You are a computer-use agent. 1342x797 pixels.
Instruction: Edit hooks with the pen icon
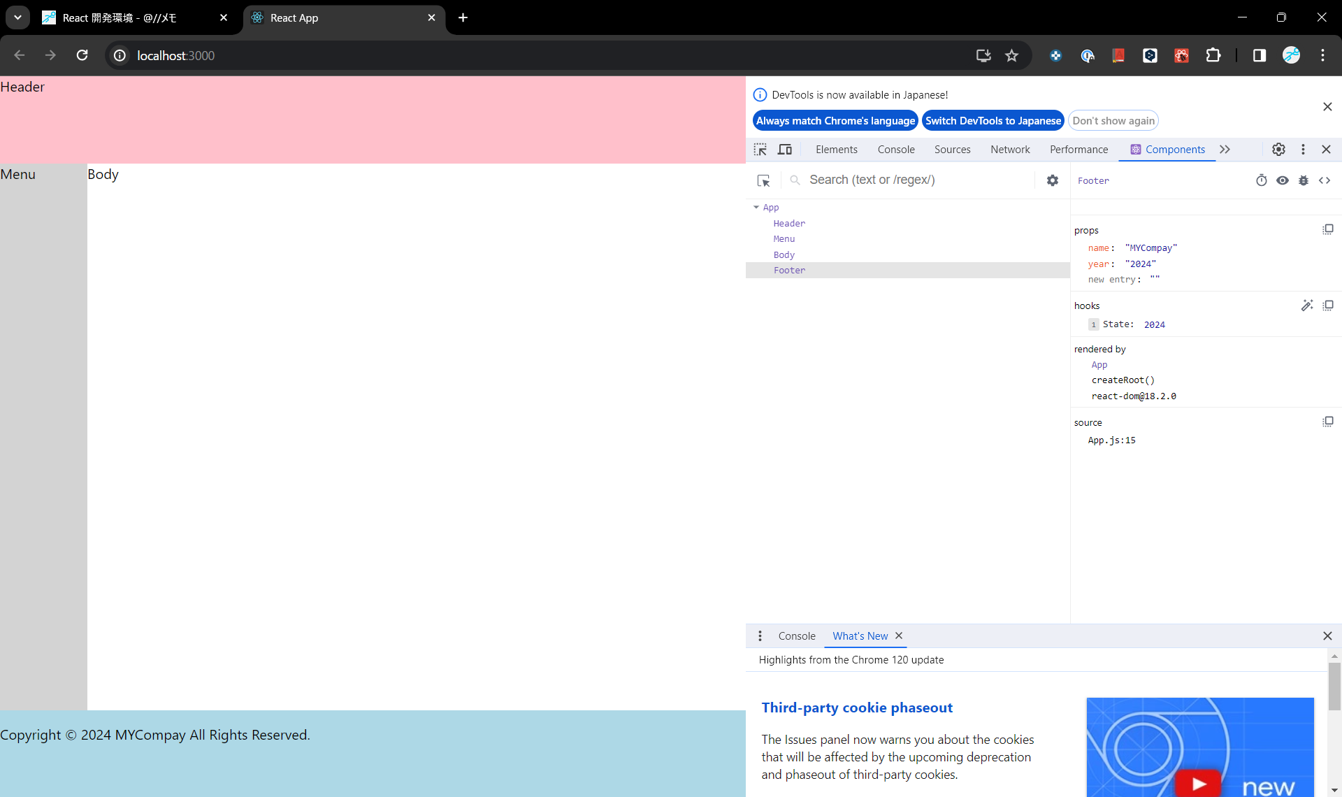[x=1308, y=306]
